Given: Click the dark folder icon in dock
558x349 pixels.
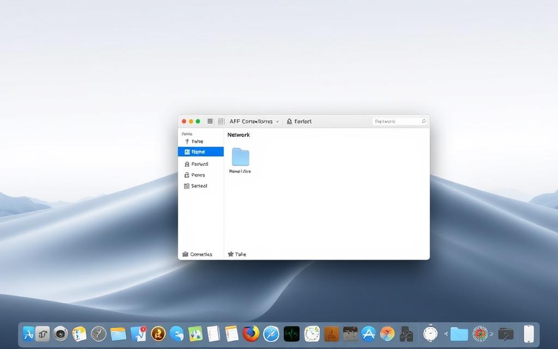Looking at the screenshot, I should click(x=506, y=334).
